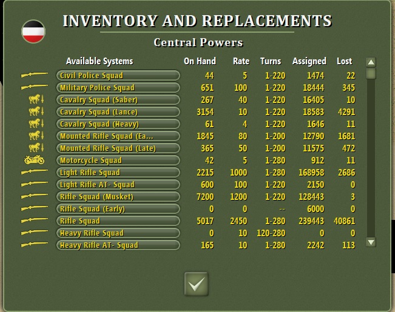Click the rifle icon beside Rifle Squad (Musket)
The height and width of the screenshot is (312, 395).
(x=34, y=196)
